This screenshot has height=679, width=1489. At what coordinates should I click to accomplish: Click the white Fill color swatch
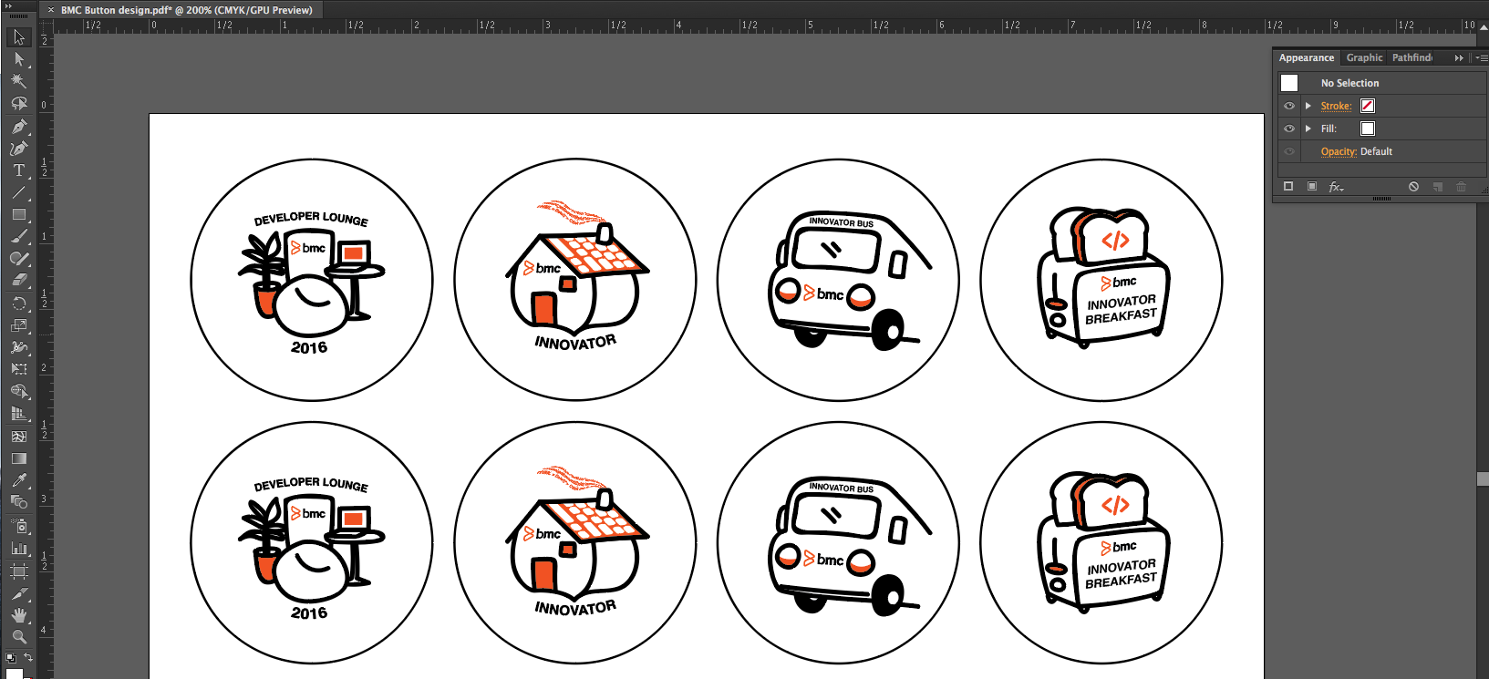(x=1368, y=129)
